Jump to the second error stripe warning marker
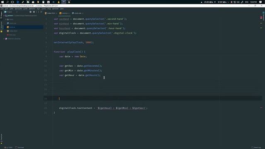The width and height of the screenshot is (265, 149). [x=261, y=28]
